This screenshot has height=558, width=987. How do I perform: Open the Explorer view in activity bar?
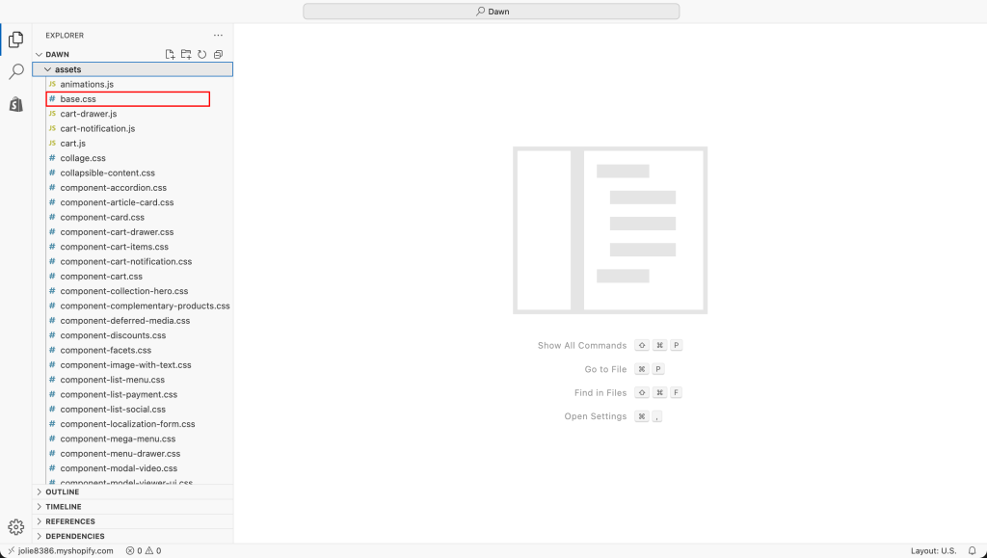pyautogui.click(x=15, y=40)
